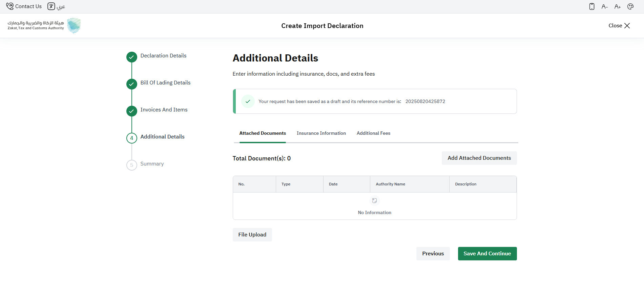644x306 pixels.
Task: Click the Declaration Details completed step checkmark
Action: point(132,57)
